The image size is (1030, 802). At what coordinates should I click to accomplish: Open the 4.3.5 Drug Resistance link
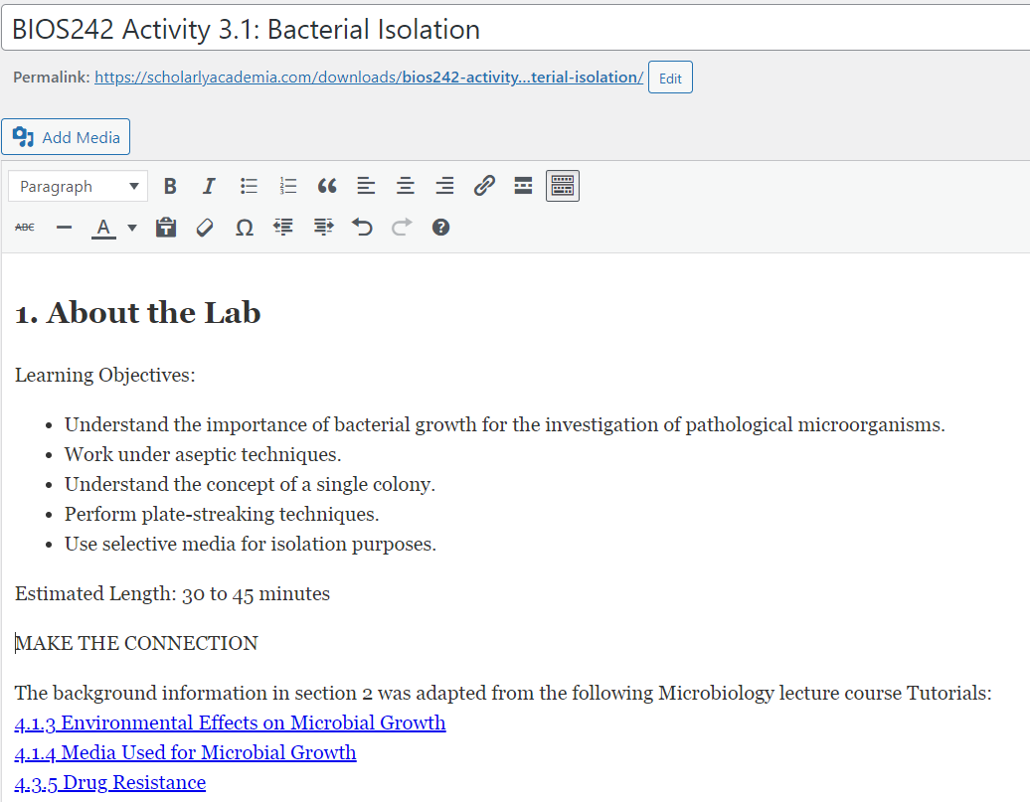[x=110, y=783]
